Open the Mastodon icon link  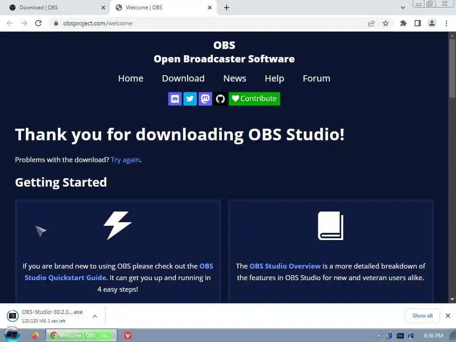pyautogui.click(x=205, y=99)
